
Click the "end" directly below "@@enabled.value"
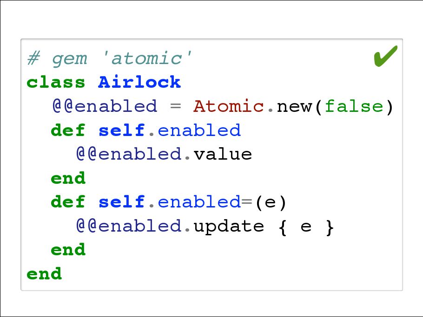[x=68, y=178]
